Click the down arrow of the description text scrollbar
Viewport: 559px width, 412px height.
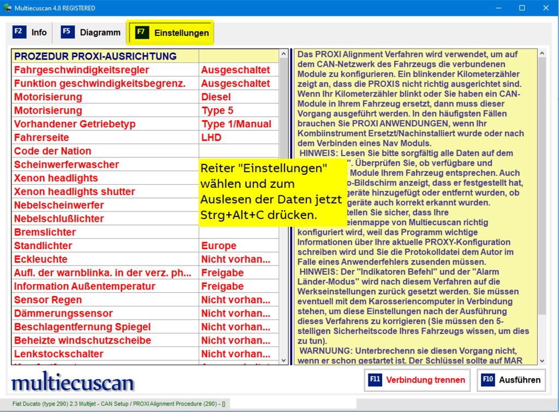tap(542, 361)
